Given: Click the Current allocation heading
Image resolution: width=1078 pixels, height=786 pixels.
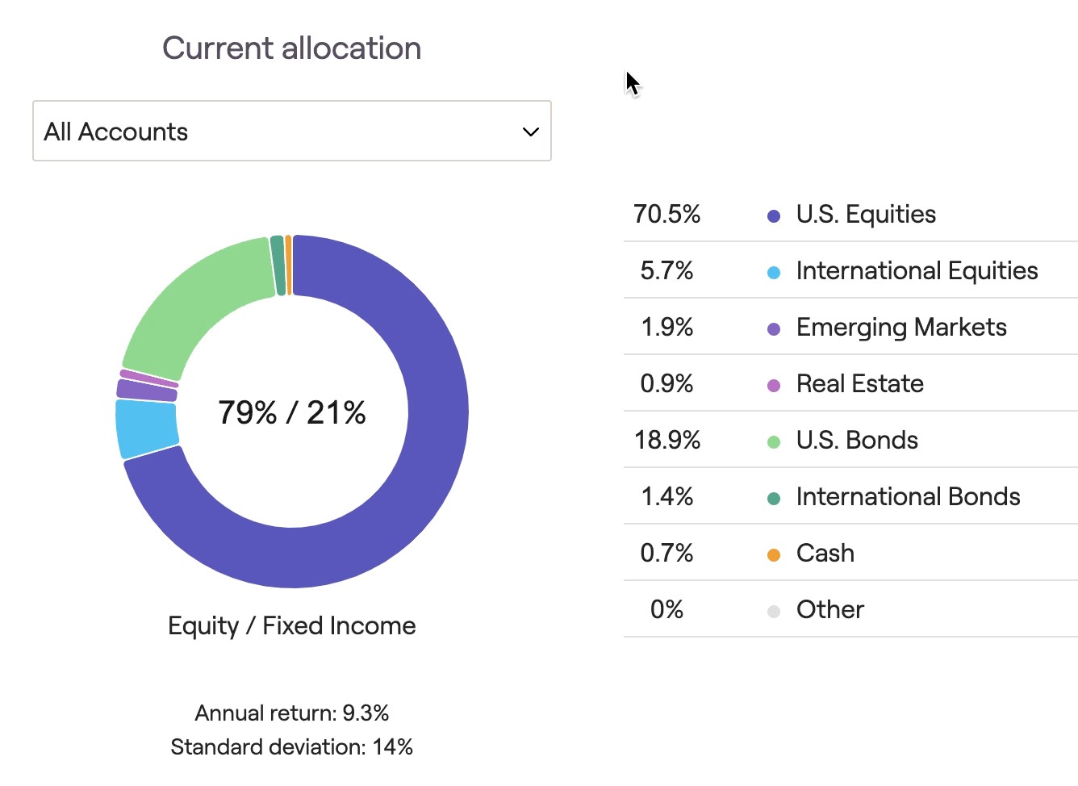Looking at the screenshot, I should [291, 48].
